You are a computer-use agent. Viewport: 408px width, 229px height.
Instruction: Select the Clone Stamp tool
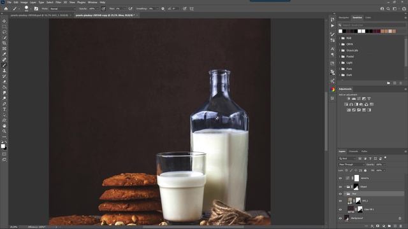click(x=4, y=71)
